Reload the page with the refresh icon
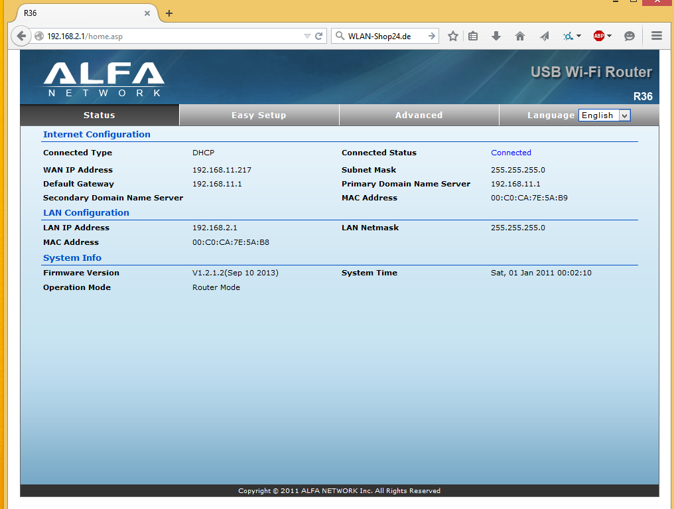674x509 pixels. [x=318, y=36]
